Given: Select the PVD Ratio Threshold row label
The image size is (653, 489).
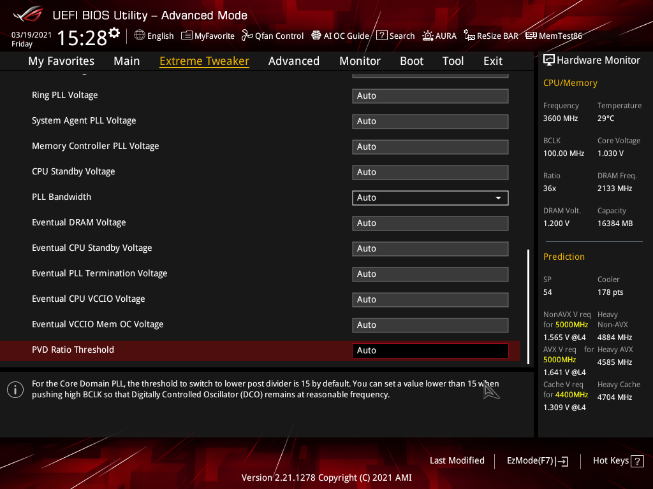Looking at the screenshot, I should 73,350.
